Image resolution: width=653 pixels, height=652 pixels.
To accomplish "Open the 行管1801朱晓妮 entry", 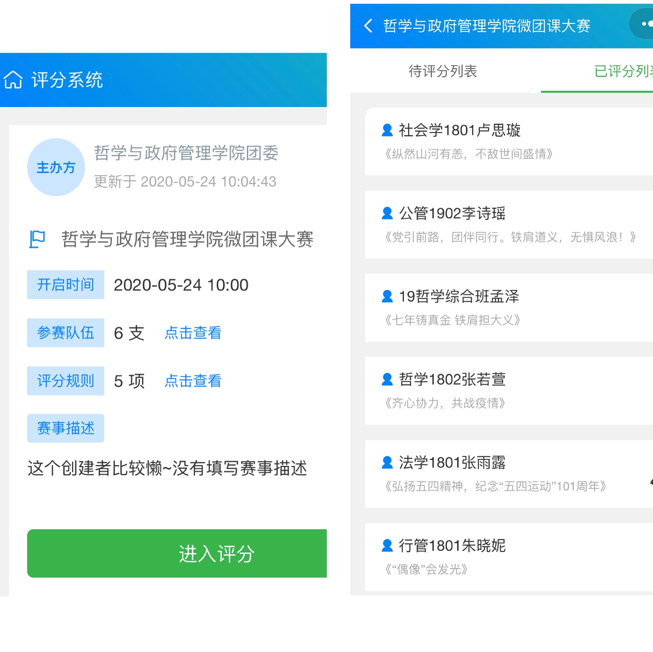I will [509, 557].
